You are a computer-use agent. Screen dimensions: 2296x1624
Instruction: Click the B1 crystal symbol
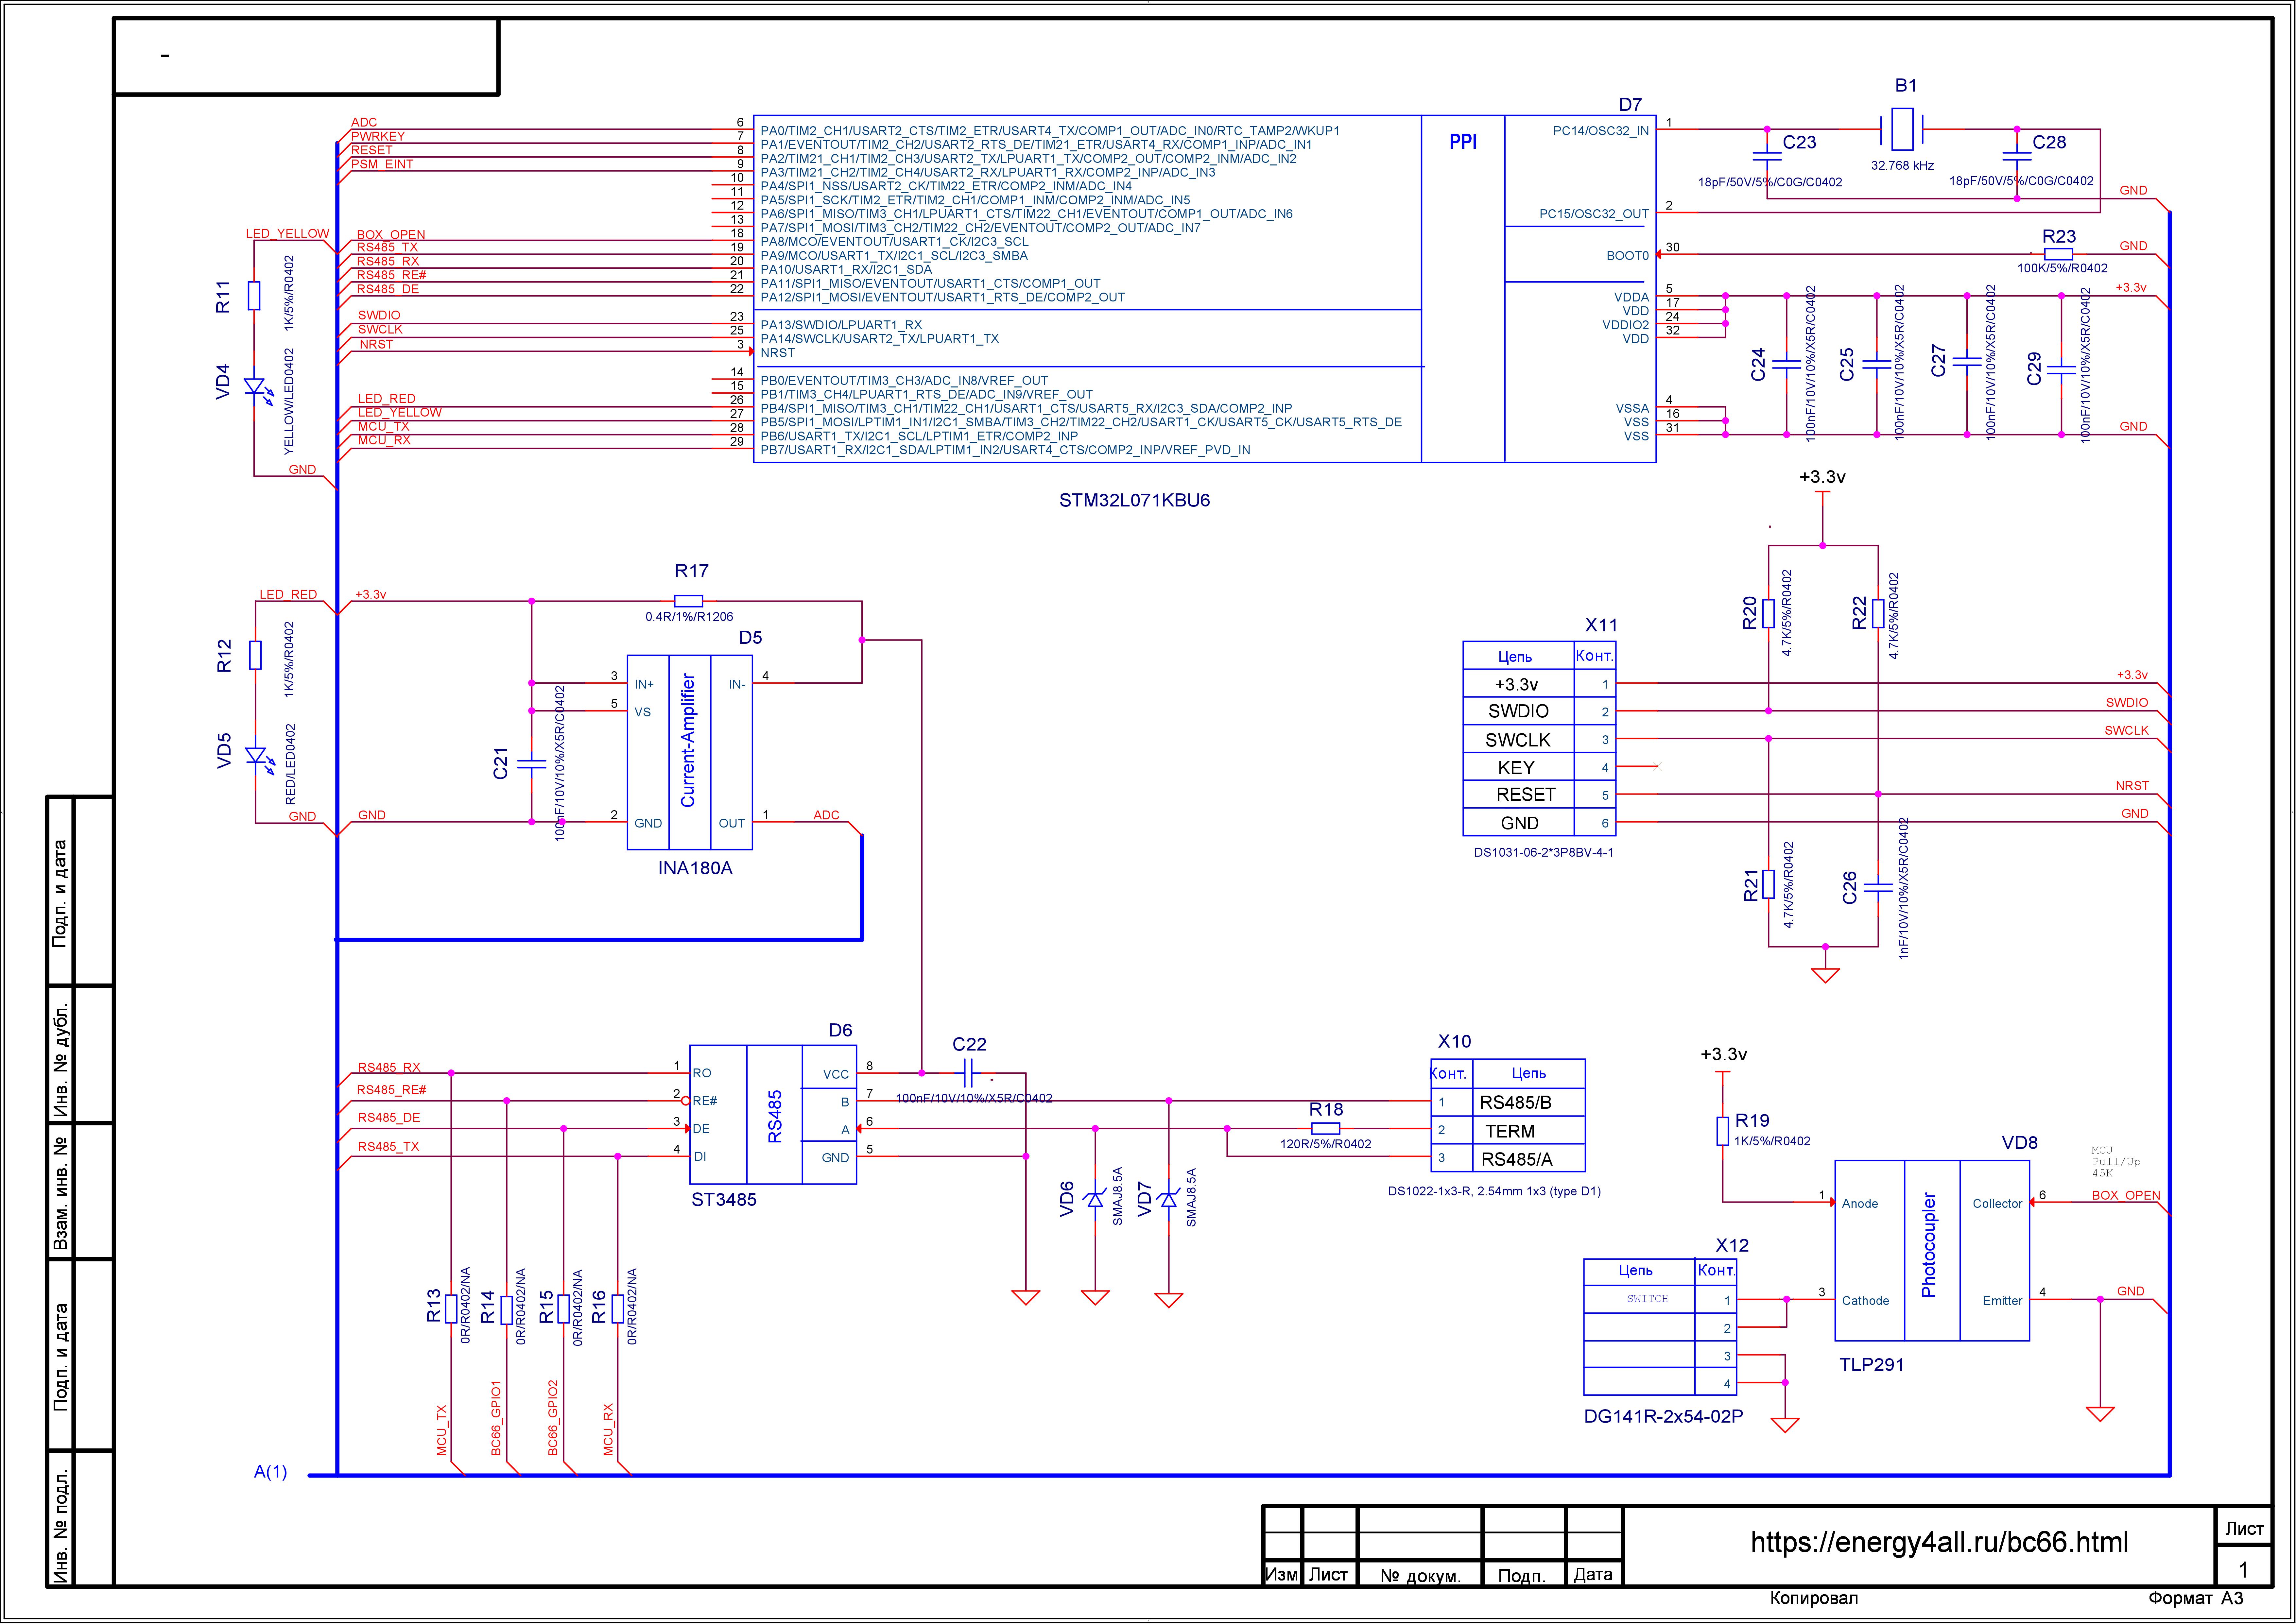pos(1902,129)
